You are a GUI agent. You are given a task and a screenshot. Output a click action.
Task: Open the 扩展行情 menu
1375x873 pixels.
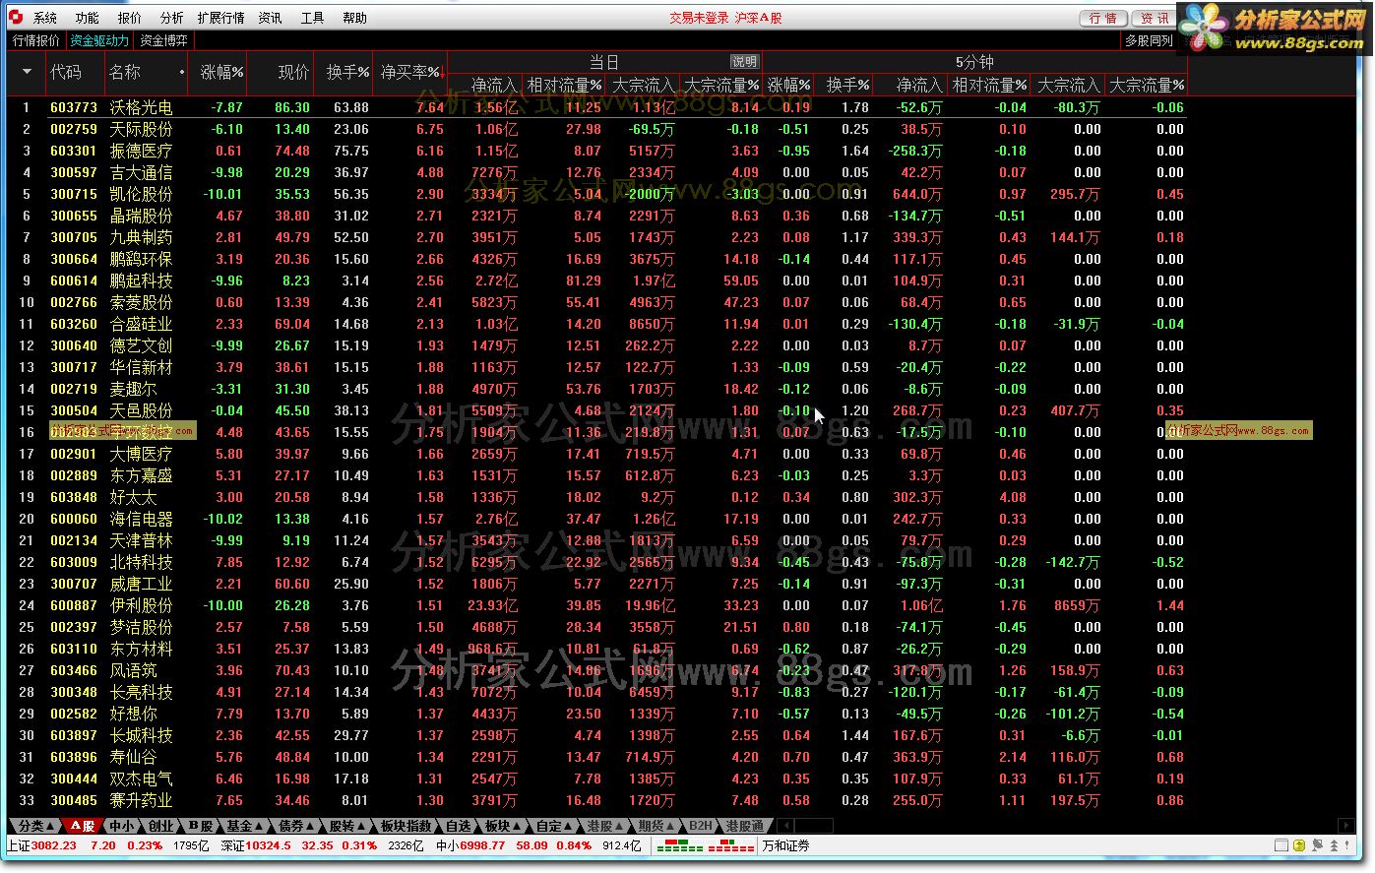coord(221,18)
